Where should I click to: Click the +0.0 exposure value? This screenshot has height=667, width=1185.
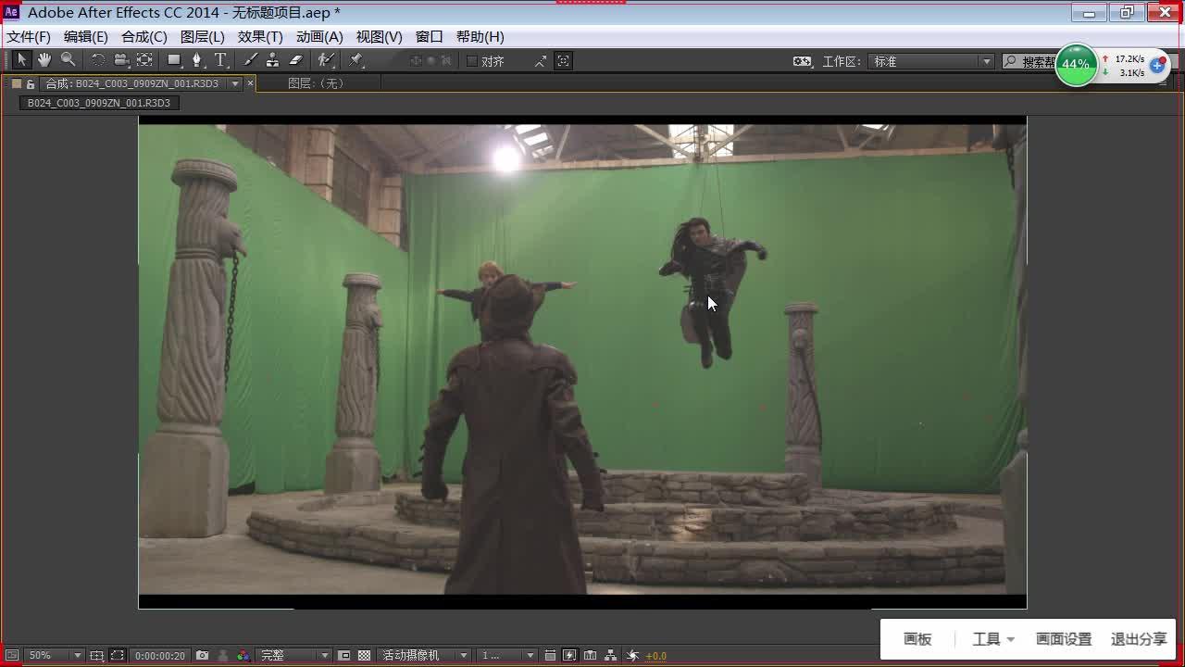pyautogui.click(x=655, y=656)
